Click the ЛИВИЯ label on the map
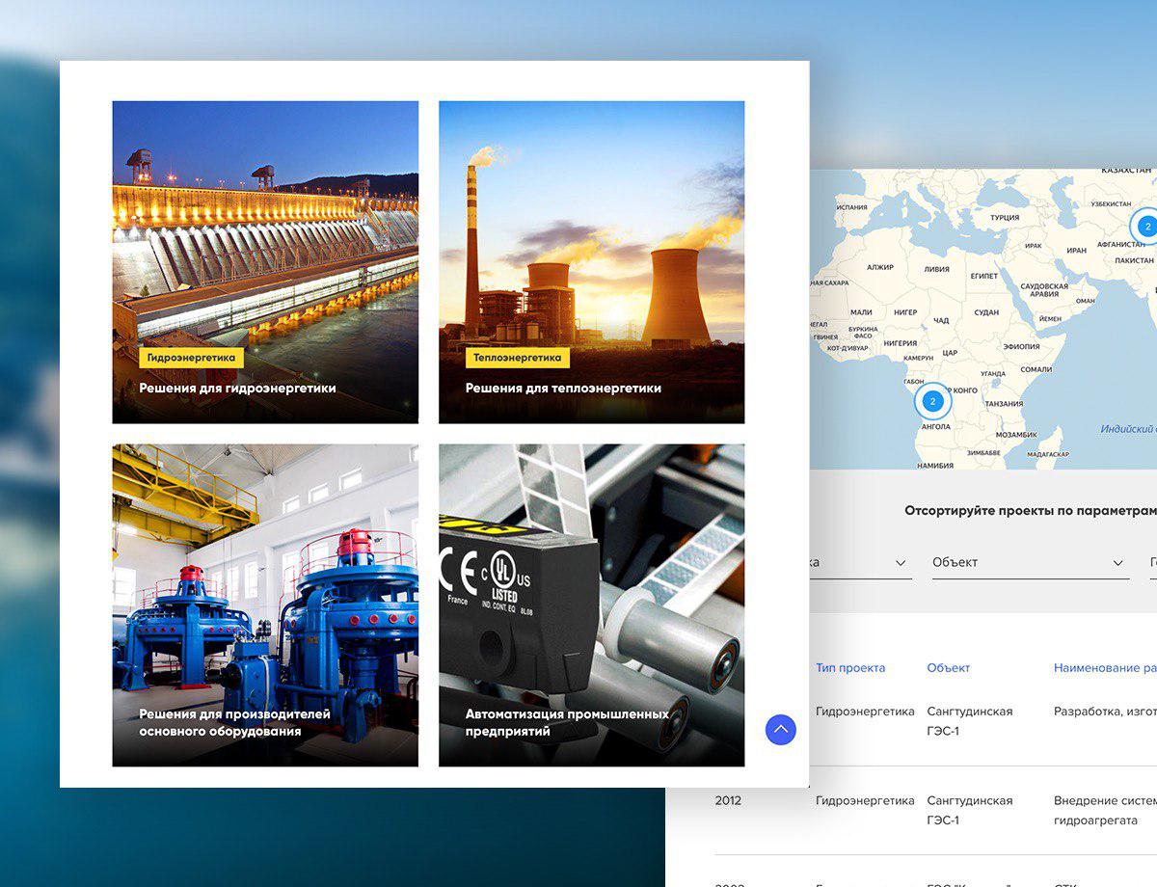 click(936, 270)
